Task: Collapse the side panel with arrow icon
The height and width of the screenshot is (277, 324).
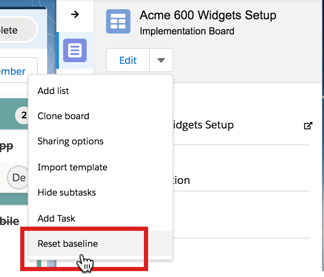Action: (75, 14)
